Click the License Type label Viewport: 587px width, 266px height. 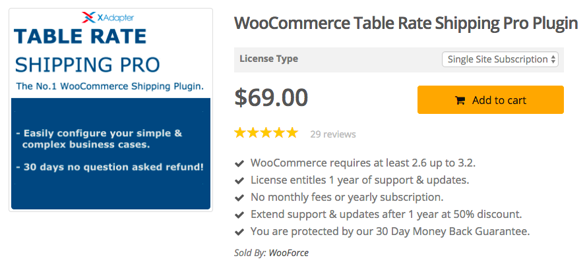268,59
